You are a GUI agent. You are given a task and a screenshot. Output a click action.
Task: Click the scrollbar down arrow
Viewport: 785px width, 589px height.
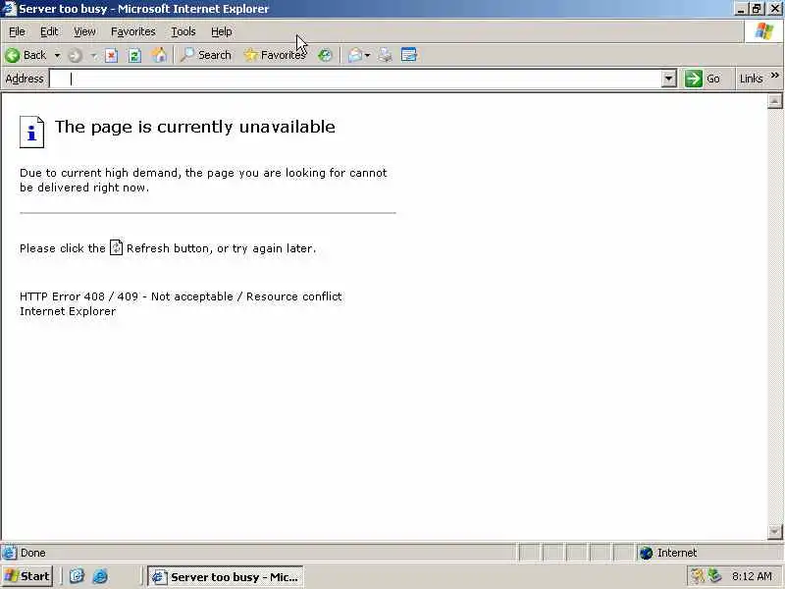coord(775,531)
